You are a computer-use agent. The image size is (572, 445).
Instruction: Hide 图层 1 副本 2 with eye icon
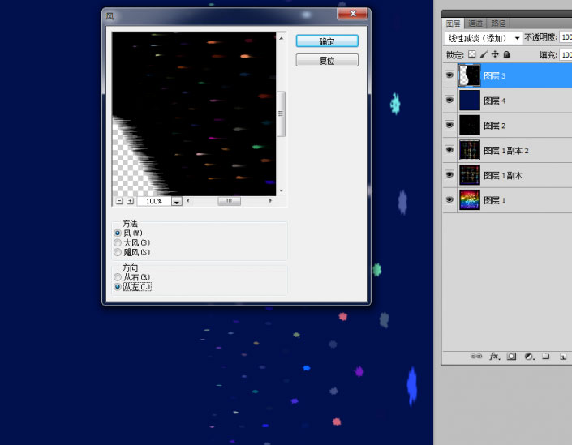click(x=449, y=150)
